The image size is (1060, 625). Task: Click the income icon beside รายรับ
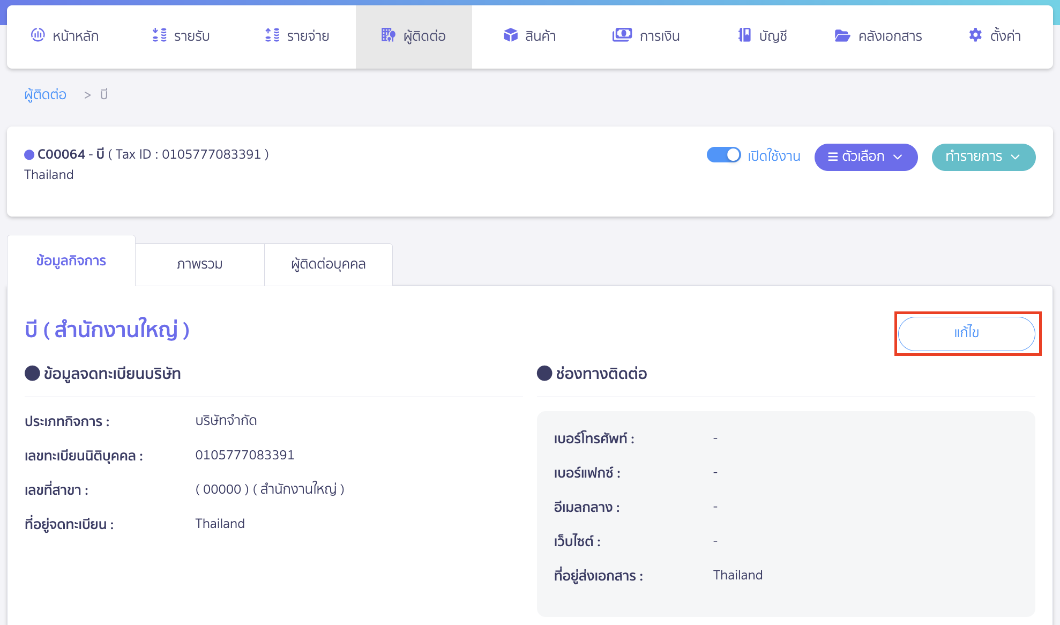(159, 35)
